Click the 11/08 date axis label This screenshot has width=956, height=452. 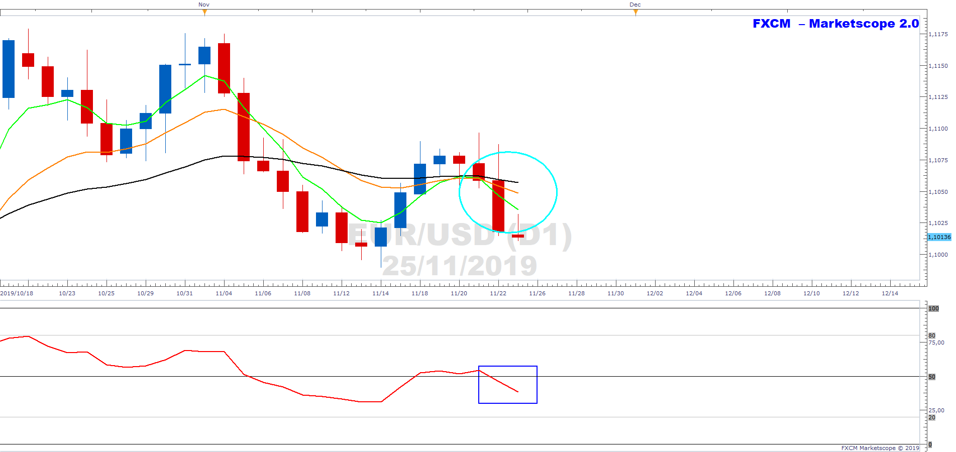(x=302, y=293)
